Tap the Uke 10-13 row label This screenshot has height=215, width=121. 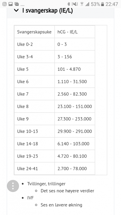coord(28,131)
